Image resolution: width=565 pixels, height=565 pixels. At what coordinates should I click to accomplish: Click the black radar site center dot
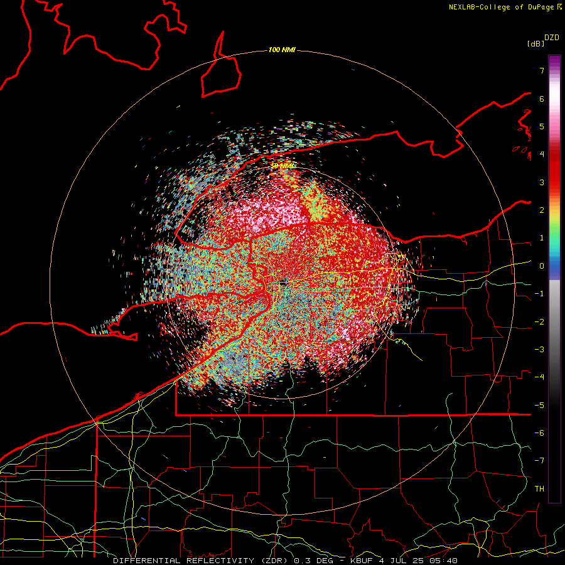[x=283, y=283]
